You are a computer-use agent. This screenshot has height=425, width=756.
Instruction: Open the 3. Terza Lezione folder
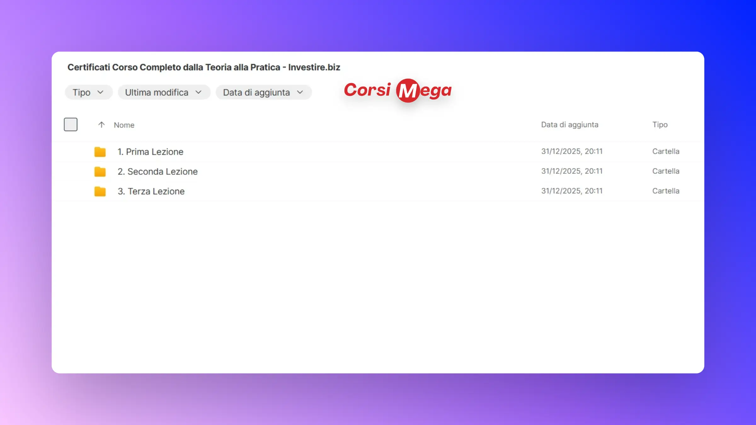[151, 191]
